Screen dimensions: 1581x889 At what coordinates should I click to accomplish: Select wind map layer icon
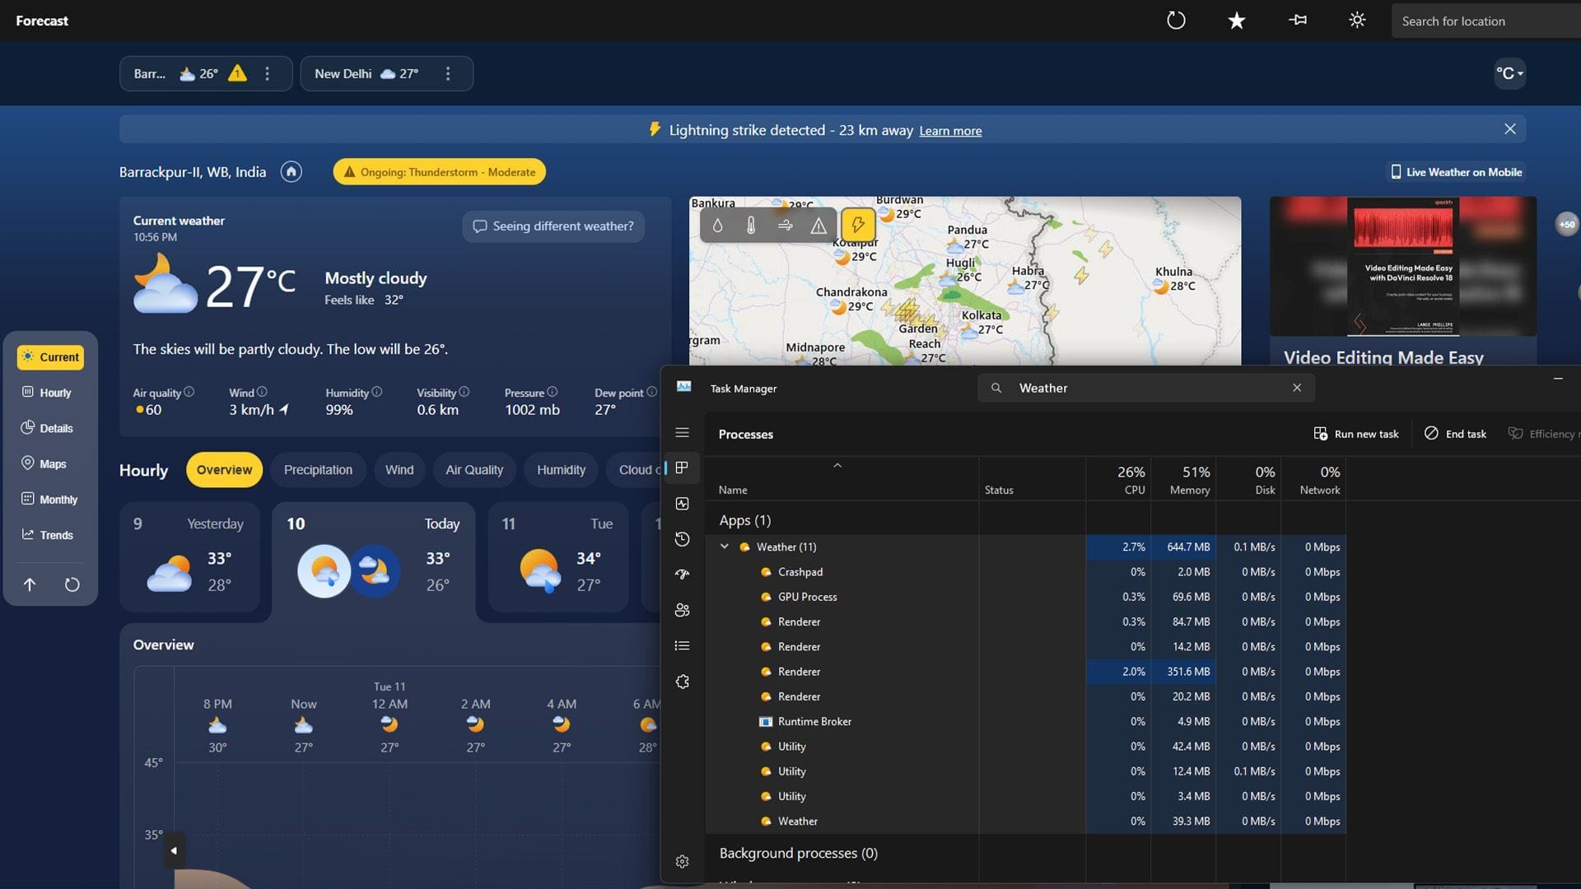785,225
